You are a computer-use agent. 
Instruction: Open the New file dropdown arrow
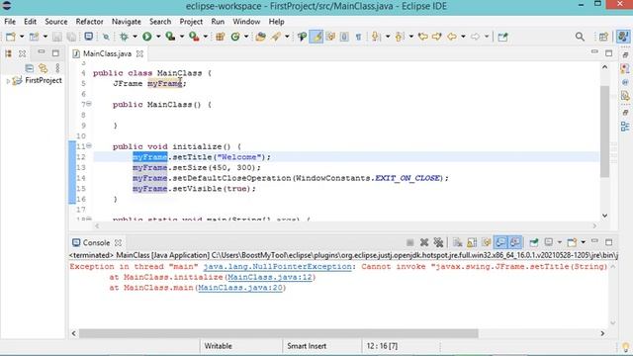pyautogui.click(x=22, y=37)
